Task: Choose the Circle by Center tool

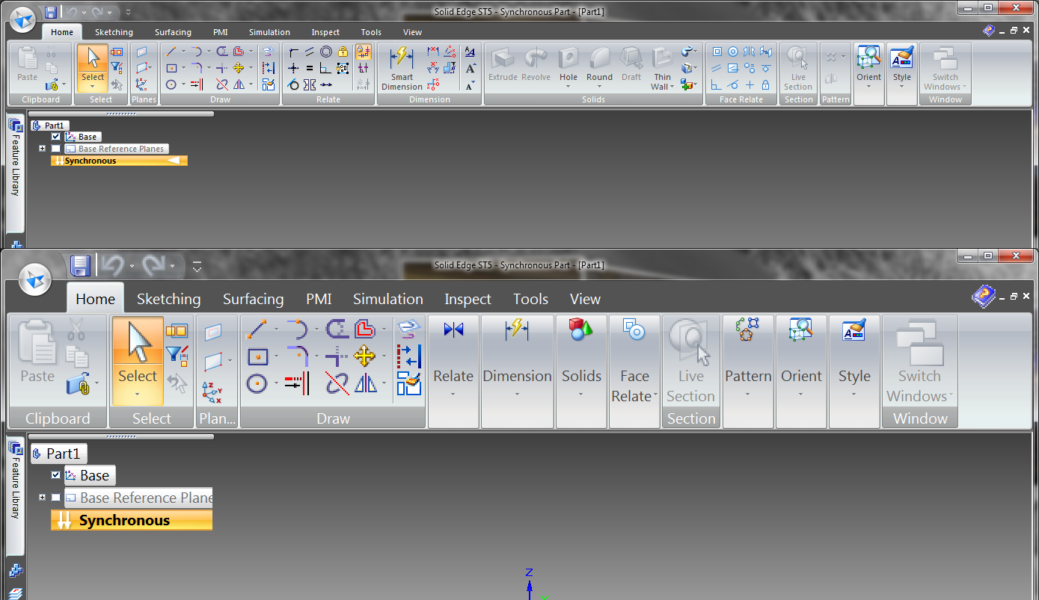Action: pyautogui.click(x=255, y=384)
